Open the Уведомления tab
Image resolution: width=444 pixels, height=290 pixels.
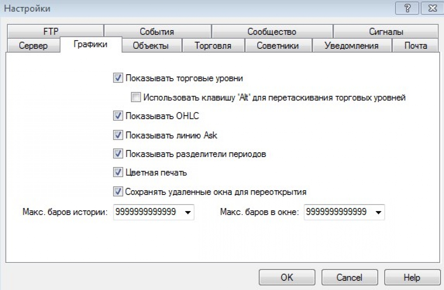[351, 46]
